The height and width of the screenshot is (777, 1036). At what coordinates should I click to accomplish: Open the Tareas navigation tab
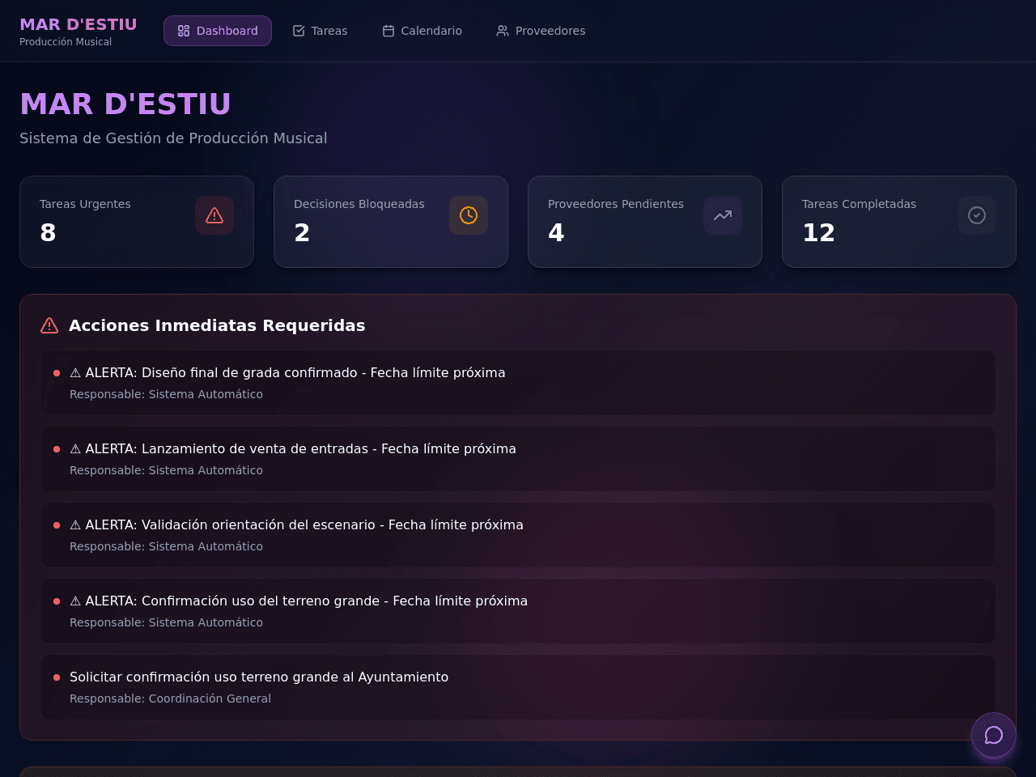[320, 31]
